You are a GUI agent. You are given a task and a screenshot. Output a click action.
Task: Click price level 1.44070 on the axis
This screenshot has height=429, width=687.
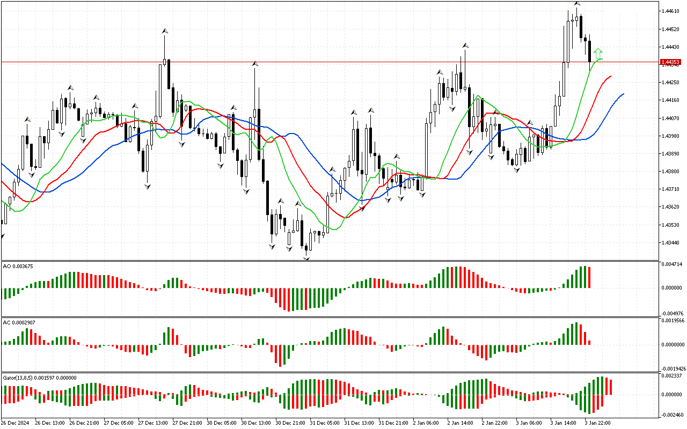coord(670,118)
